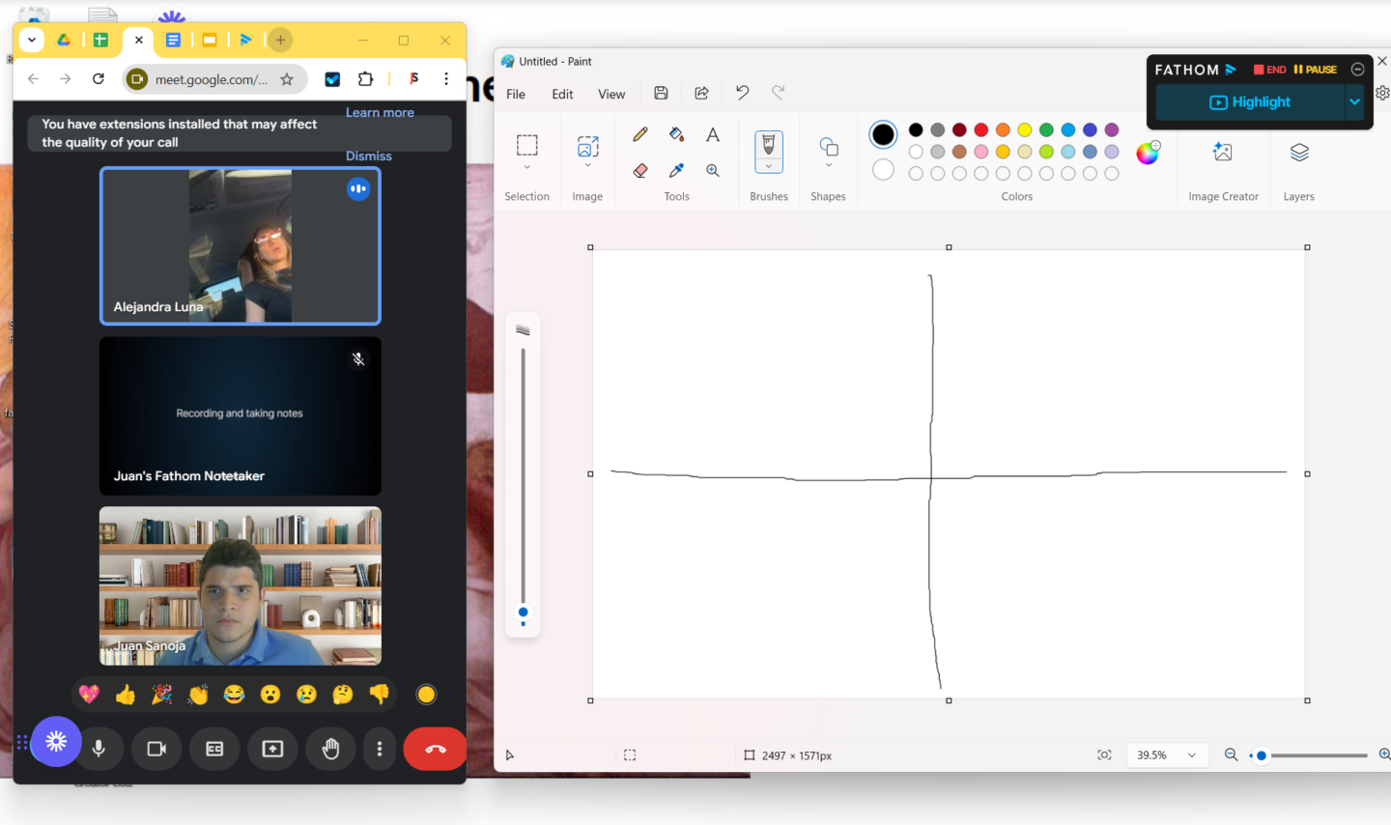
Task: Switch to the Google Drive tab
Action: point(64,40)
